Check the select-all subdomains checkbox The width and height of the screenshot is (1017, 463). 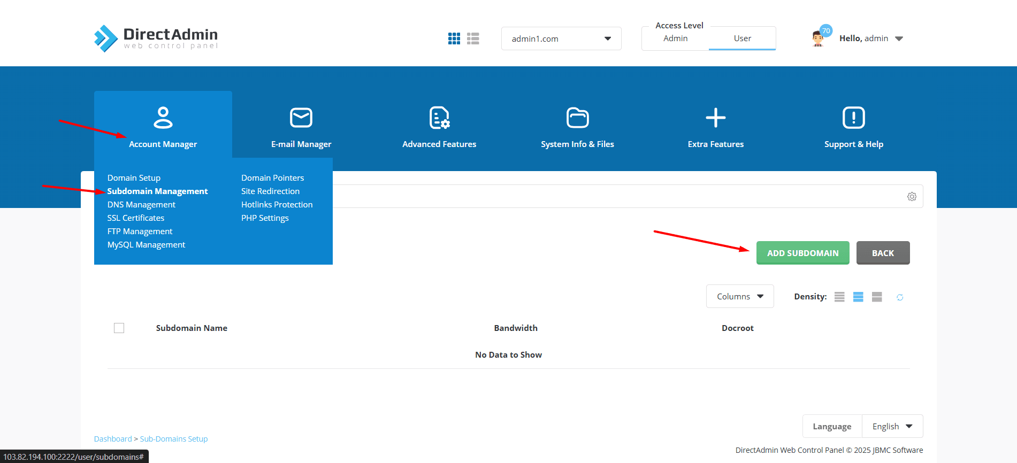tap(119, 328)
